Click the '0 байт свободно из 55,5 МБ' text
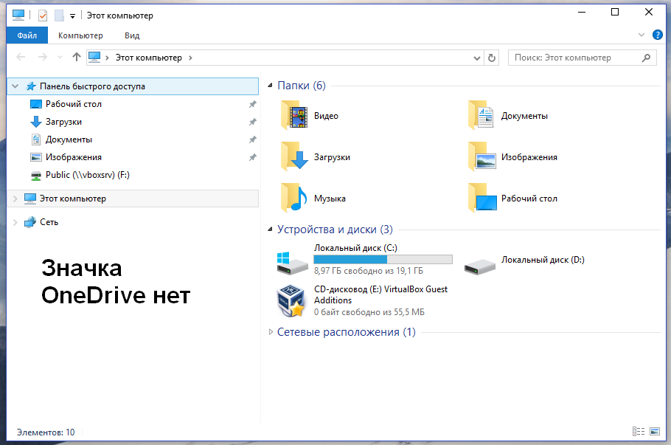The height and width of the screenshot is (445, 671). 369,312
